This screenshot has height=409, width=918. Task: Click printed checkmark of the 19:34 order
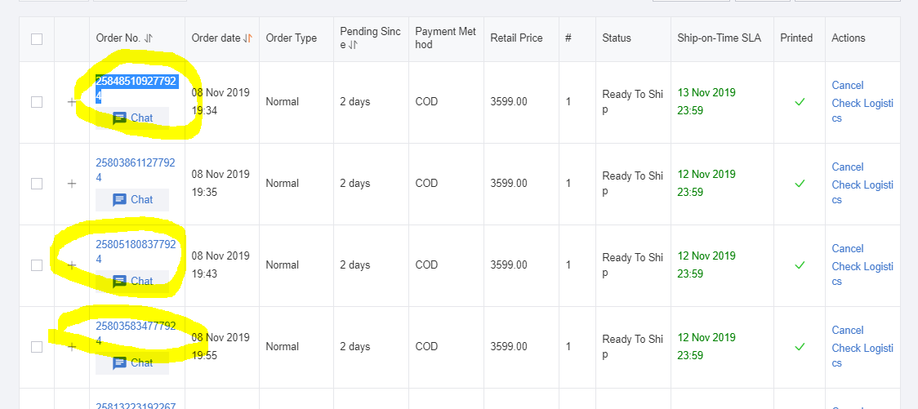pyautogui.click(x=800, y=102)
